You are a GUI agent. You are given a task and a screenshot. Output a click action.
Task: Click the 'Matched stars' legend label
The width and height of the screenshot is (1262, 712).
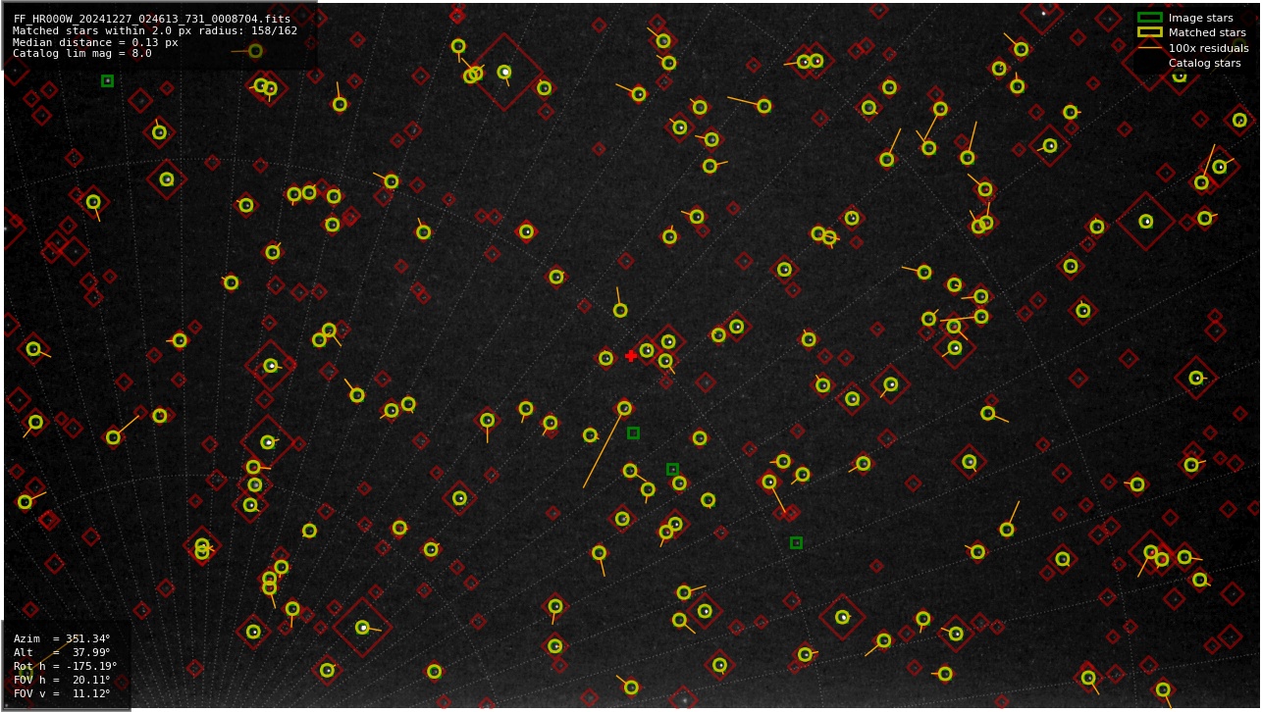coord(1207,32)
